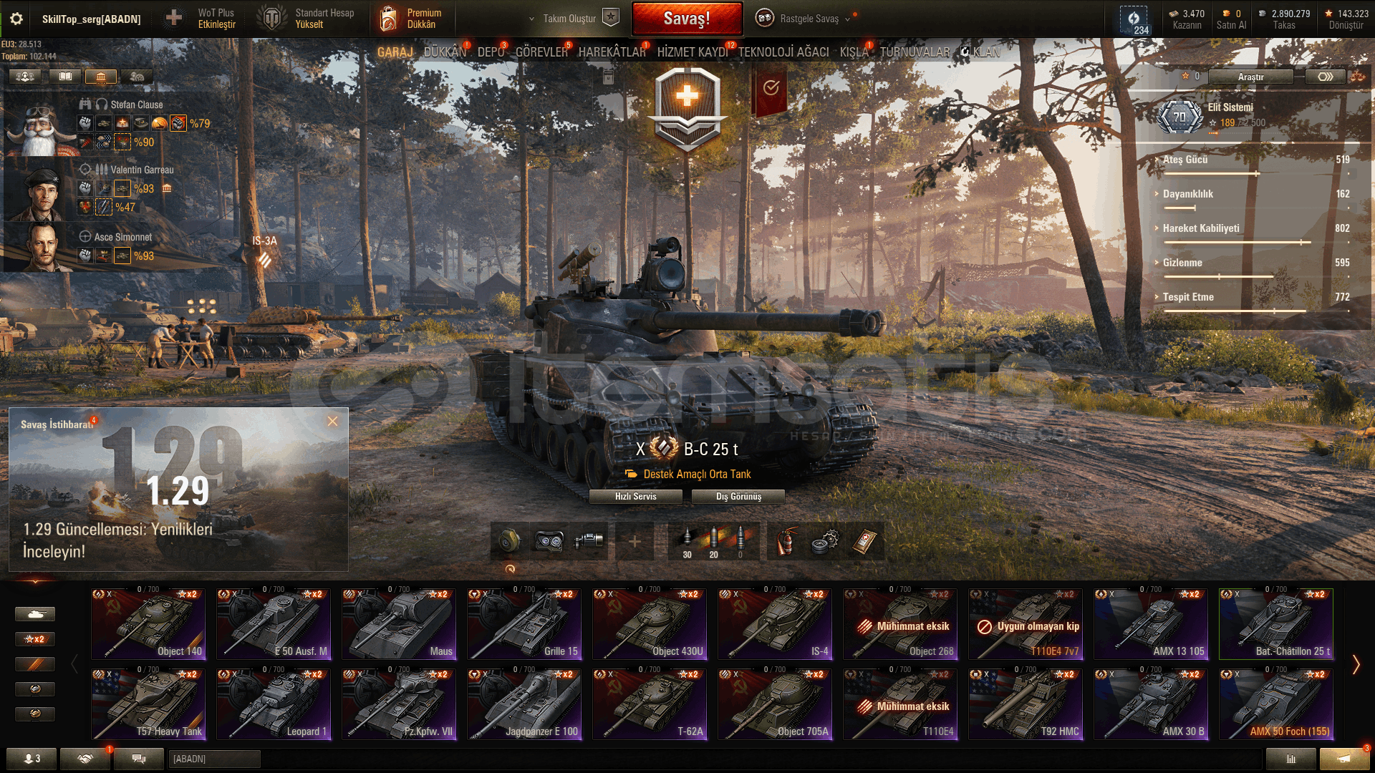1375x773 pixels.
Task: Open the first aid kit slot
Action: (864, 542)
